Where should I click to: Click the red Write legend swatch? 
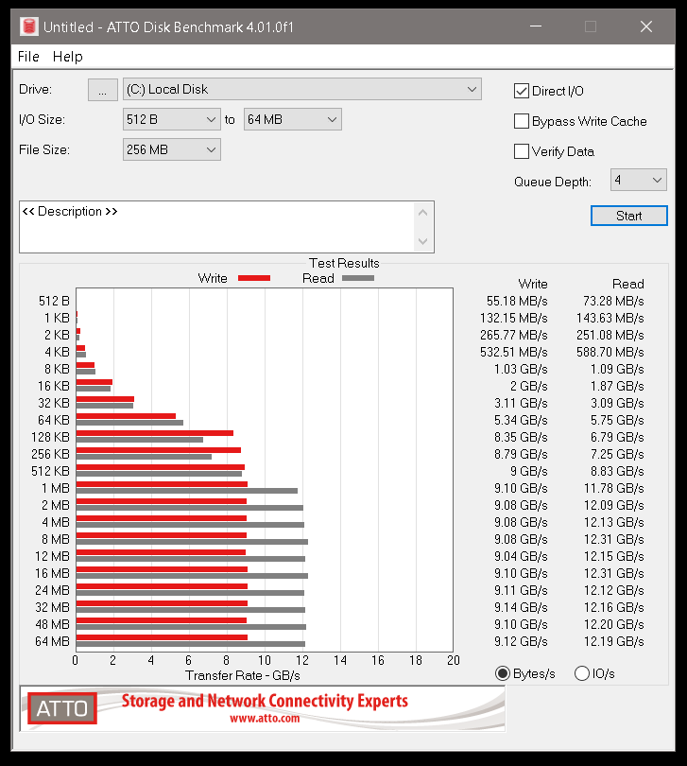pos(254,278)
